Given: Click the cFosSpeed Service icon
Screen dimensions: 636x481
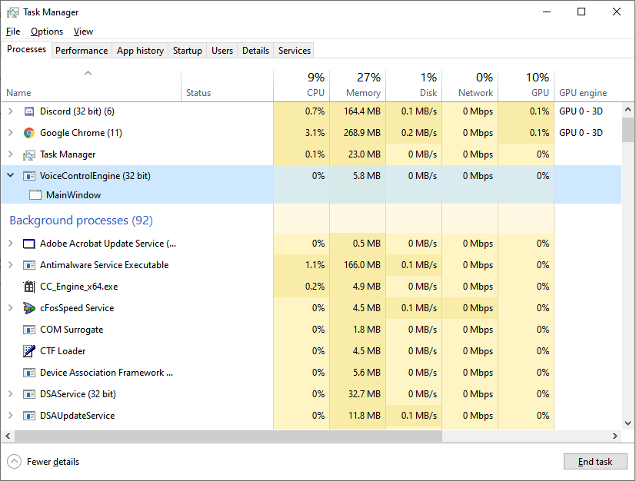Looking at the screenshot, I should pos(29,308).
